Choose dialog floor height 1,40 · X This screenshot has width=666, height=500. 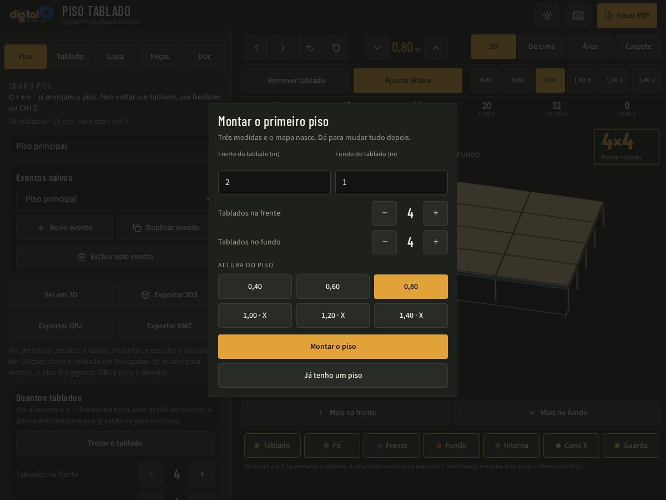411,316
